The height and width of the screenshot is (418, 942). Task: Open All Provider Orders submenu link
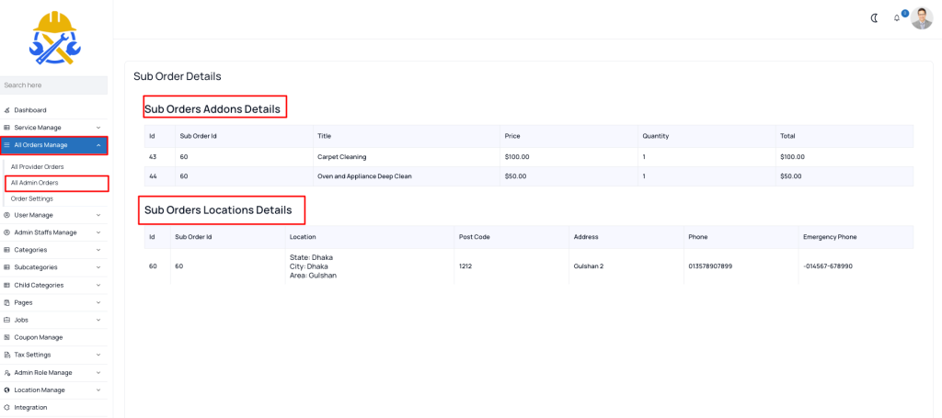coord(37,166)
